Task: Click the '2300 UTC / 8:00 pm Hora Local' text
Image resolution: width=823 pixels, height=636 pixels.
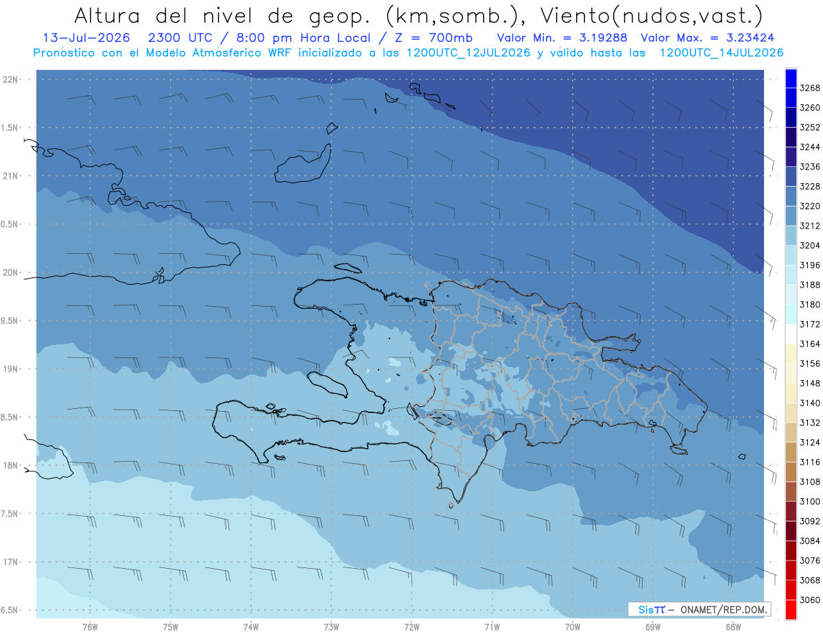Action: (261, 38)
